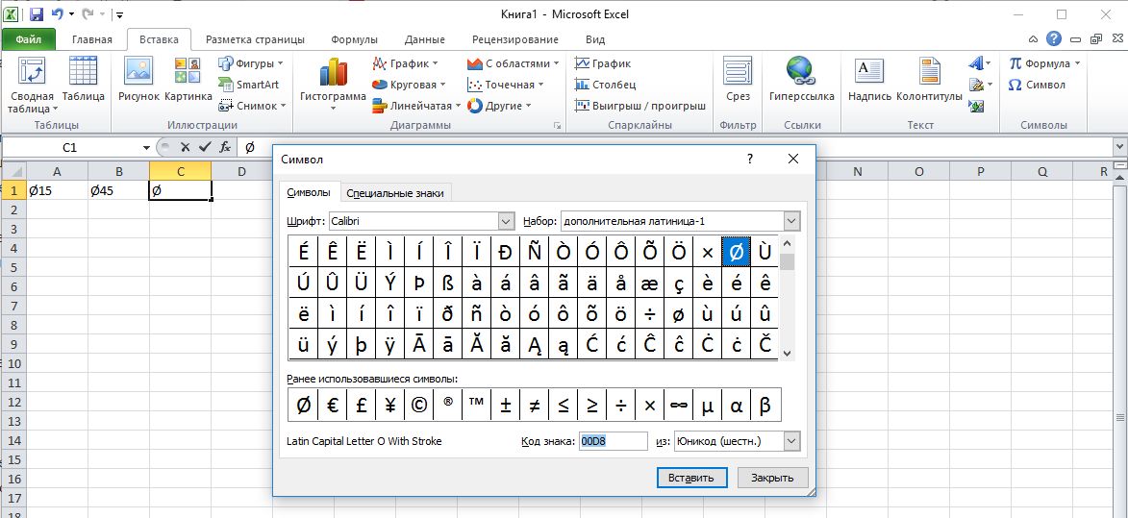Screen dimensions: 1128x518
Task: Switch to Специальные знаки tab
Action: (395, 193)
